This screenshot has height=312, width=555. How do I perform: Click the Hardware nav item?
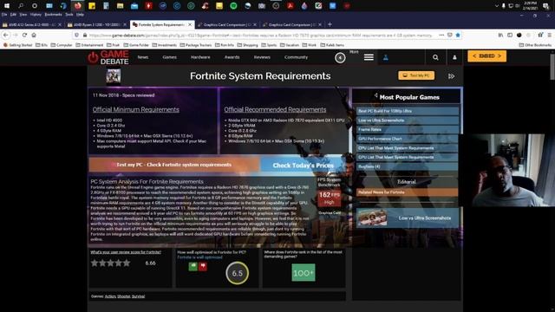[200, 57]
